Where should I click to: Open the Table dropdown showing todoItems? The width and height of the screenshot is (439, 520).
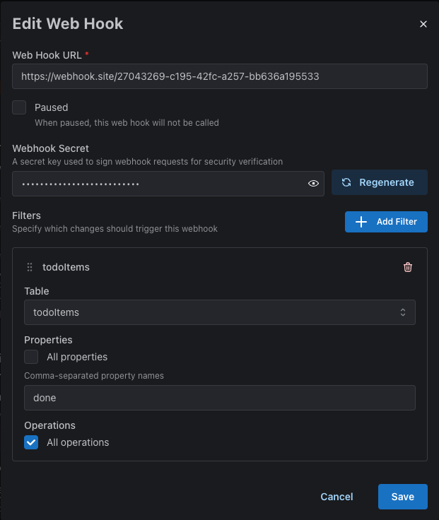pyautogui.click(x=219, y=312)
